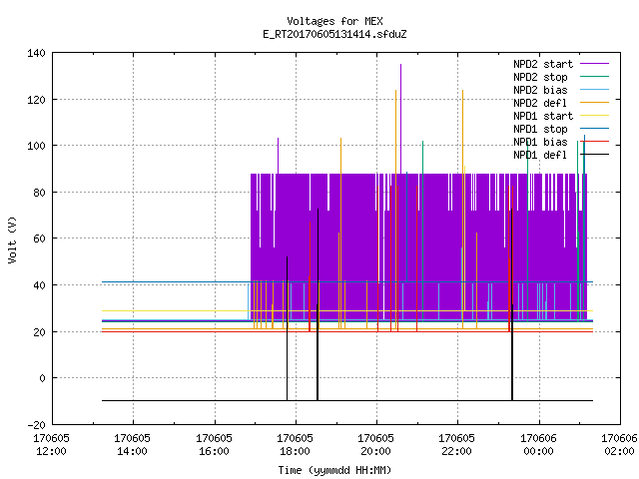Click the NPD2 stop legend label
Screen dimensions: 639x479
point(540,77)
